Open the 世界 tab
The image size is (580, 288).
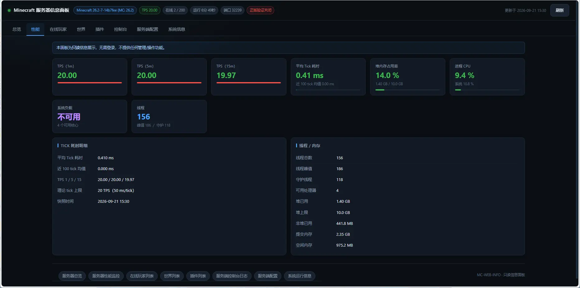click(81, 29)
